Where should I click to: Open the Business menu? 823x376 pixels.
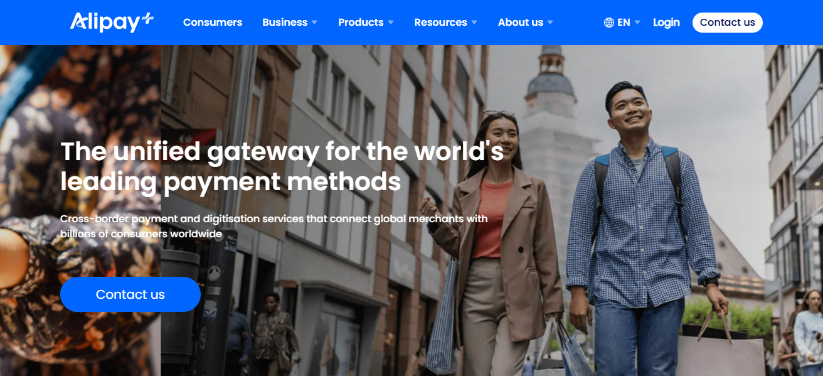(285, 22)
